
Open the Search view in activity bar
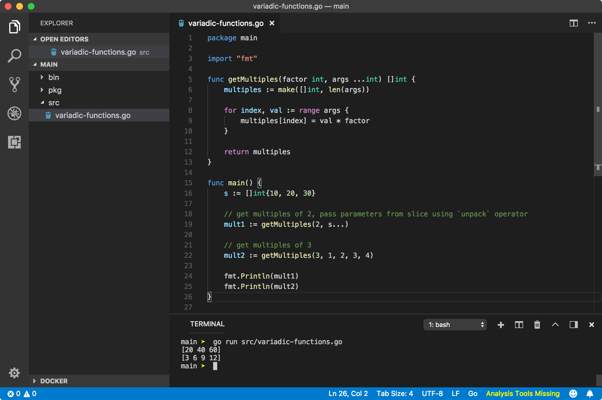tap(14, 56)
